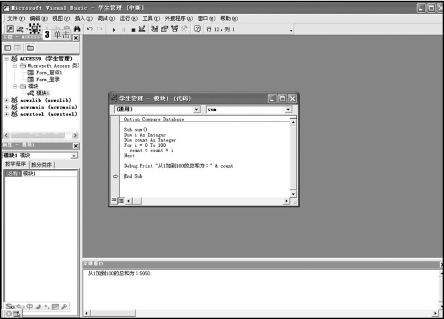The height and width of the screenshot is (319, 444).
Task: Toggle Procedure View button in code window
Action: pos(114,200)
